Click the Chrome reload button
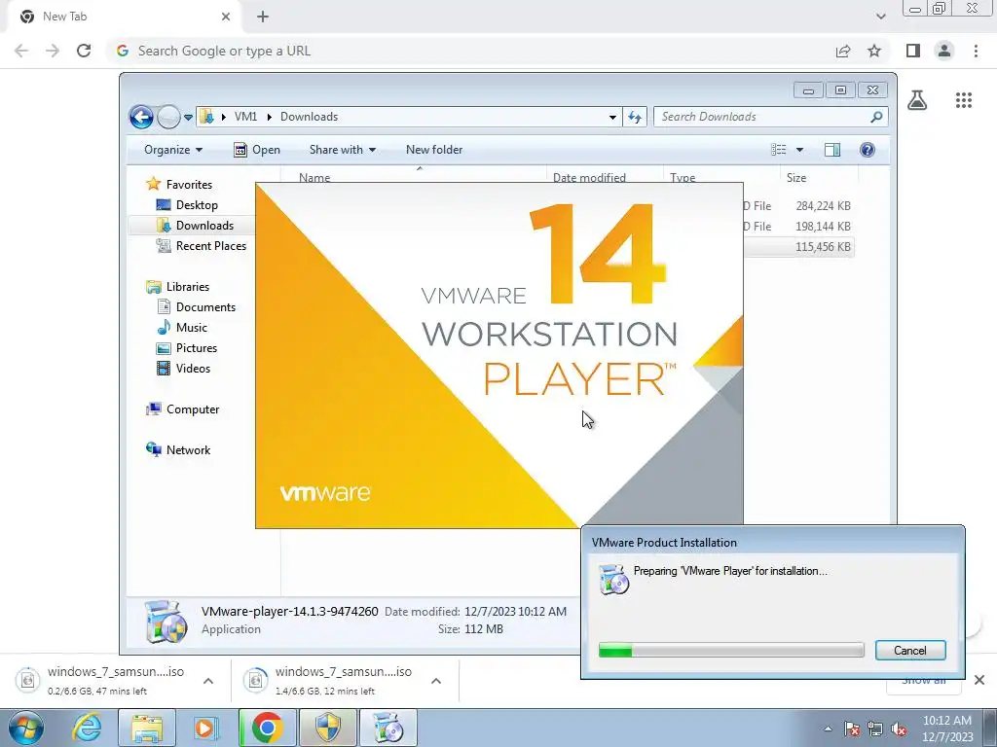 click(84, 51)
